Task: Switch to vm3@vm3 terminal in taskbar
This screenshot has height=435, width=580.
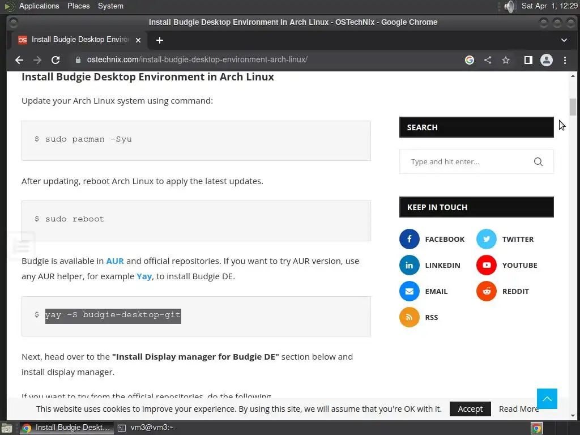Action: coord(146,428)
